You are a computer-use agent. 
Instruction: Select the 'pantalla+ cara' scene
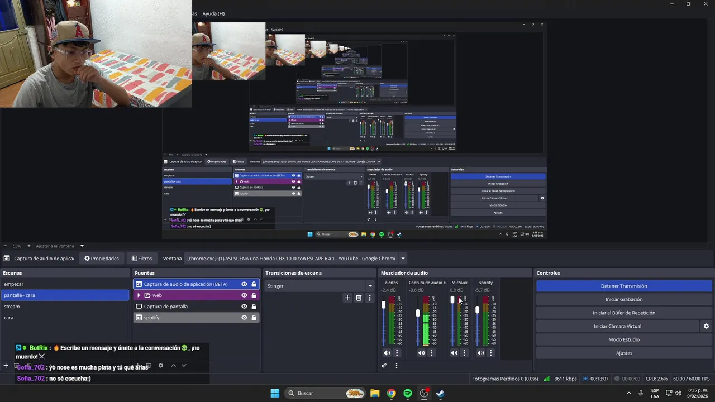tap(65, 295)
